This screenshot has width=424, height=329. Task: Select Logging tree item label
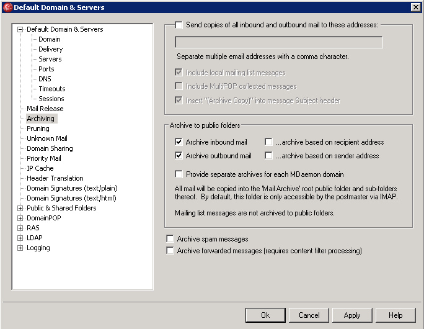(38, 248)
